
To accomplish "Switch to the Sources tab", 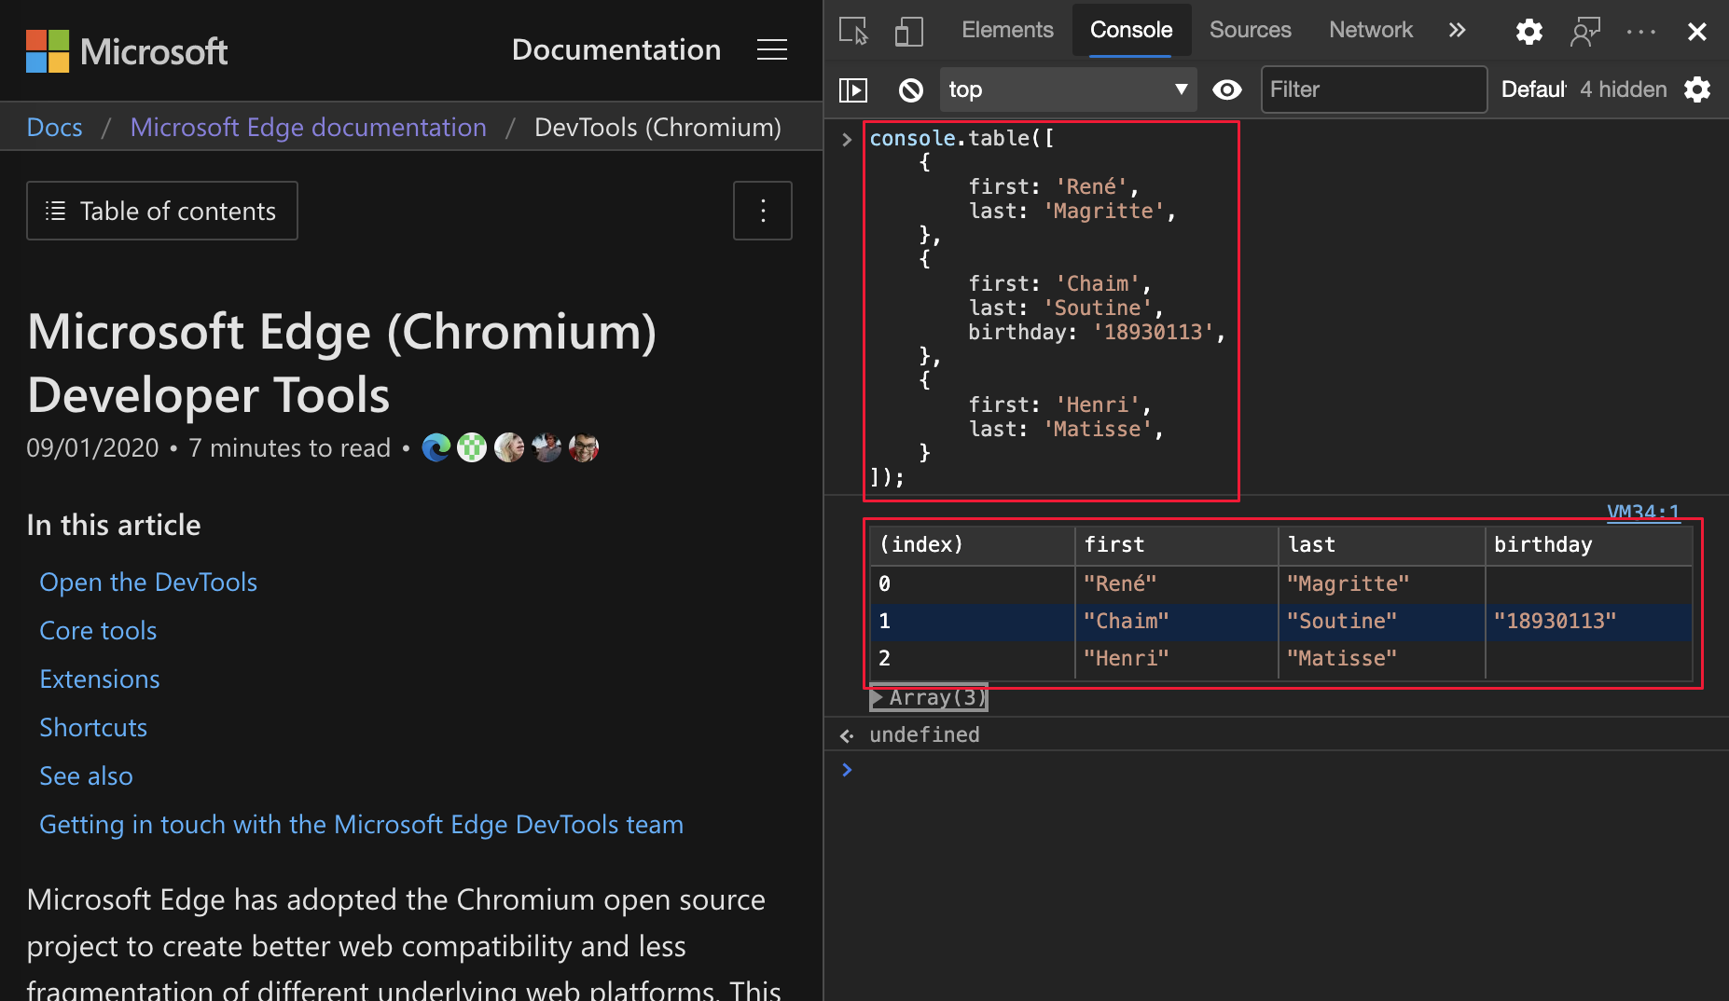I will (1250, 29).
